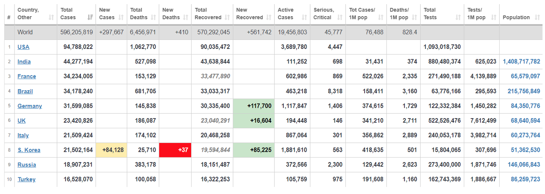Screen dimensions: 545x194
Task: Sort by Active Cases using arrow icon
Action: pos(304,17)
